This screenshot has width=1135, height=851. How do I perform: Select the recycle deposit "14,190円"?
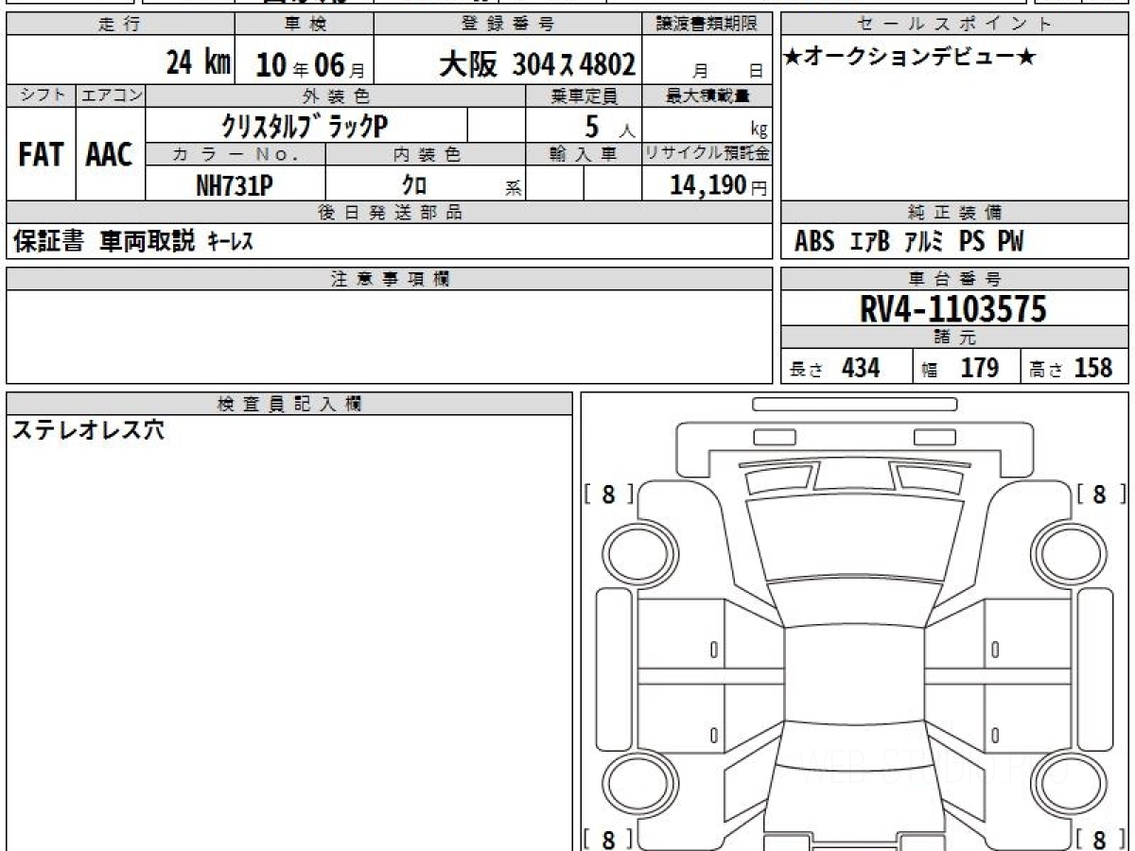coord(718,185)
